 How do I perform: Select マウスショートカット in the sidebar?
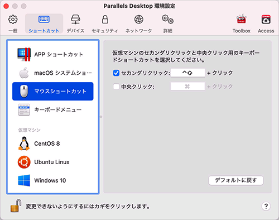(x=53, y=91)
